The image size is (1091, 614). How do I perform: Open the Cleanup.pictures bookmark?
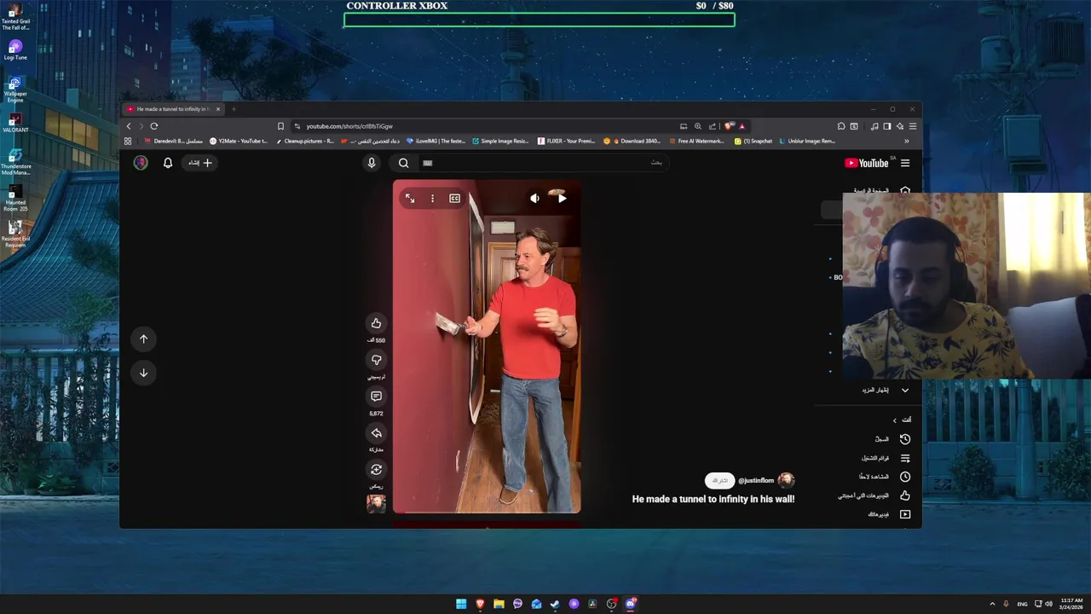(x=304, y=141)
